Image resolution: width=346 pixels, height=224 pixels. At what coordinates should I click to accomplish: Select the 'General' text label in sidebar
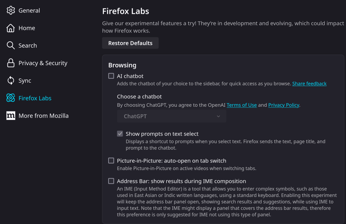pos(29,11)
